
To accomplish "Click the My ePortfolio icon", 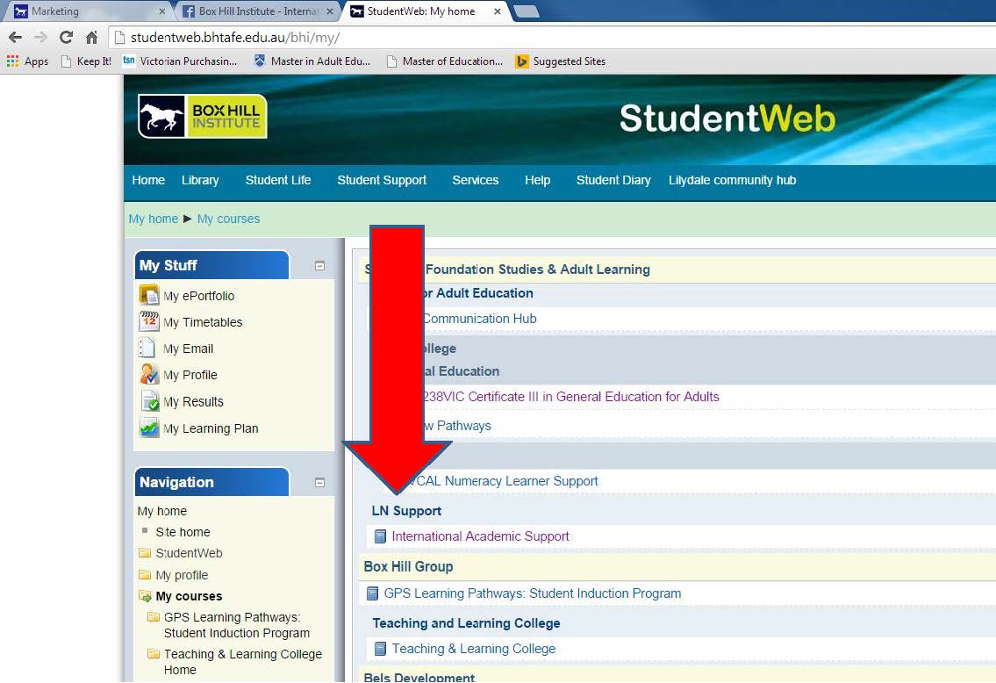I will pos(149,295).
